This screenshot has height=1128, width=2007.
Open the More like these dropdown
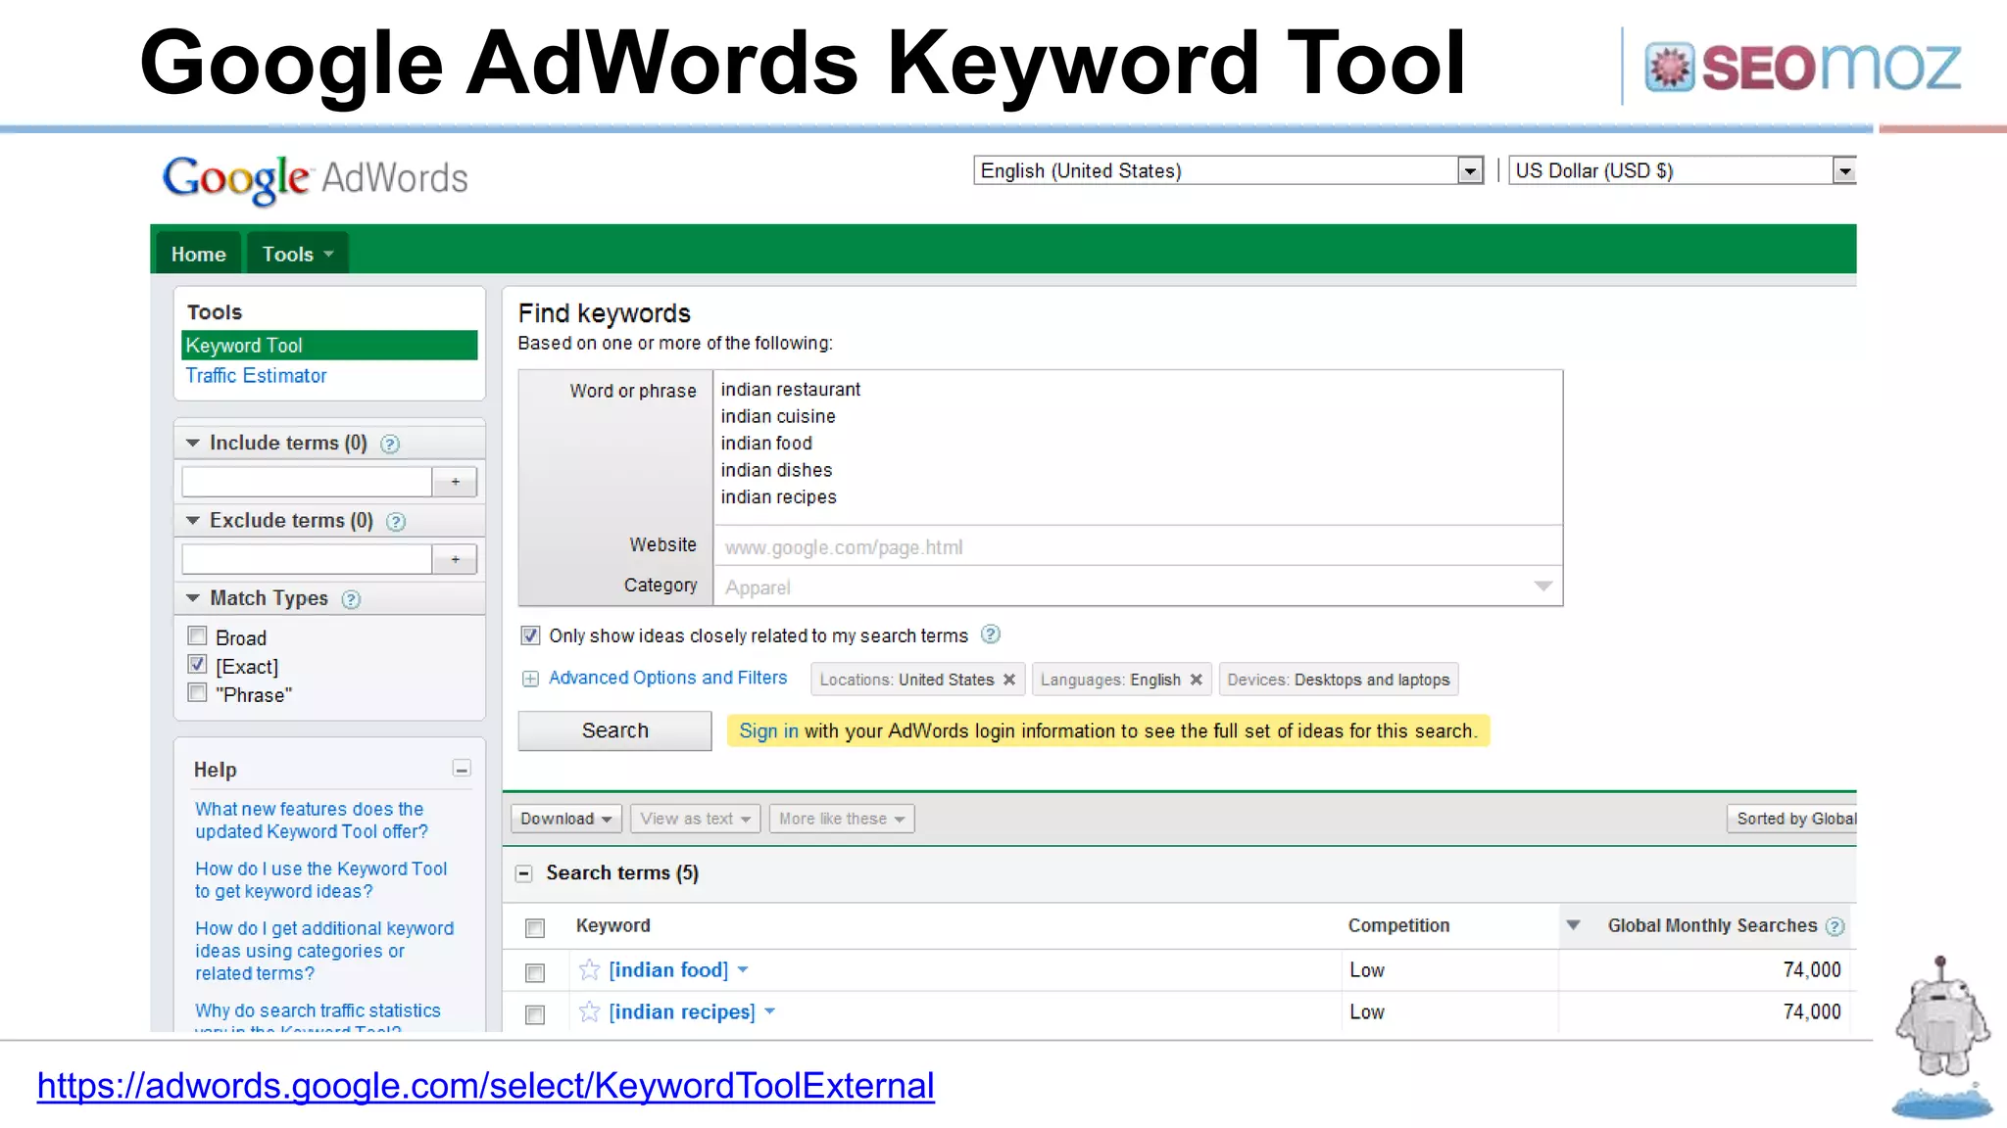tap(842, 819)
